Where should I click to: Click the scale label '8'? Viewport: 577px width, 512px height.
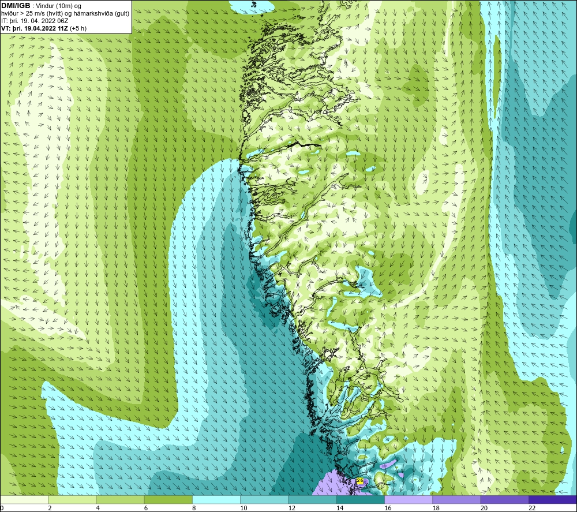point(194,508)
